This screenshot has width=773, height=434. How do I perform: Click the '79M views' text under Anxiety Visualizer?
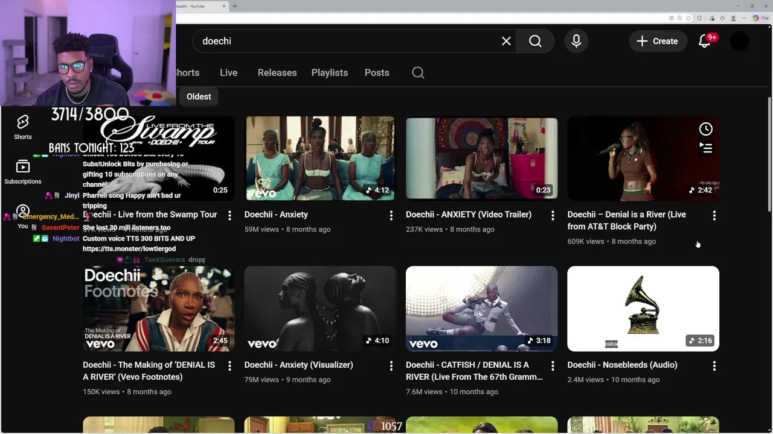tap(261, 380)
